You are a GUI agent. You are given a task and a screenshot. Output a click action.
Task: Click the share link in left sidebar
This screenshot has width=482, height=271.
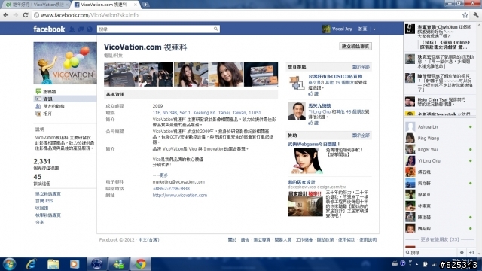[x=39, y=222]
